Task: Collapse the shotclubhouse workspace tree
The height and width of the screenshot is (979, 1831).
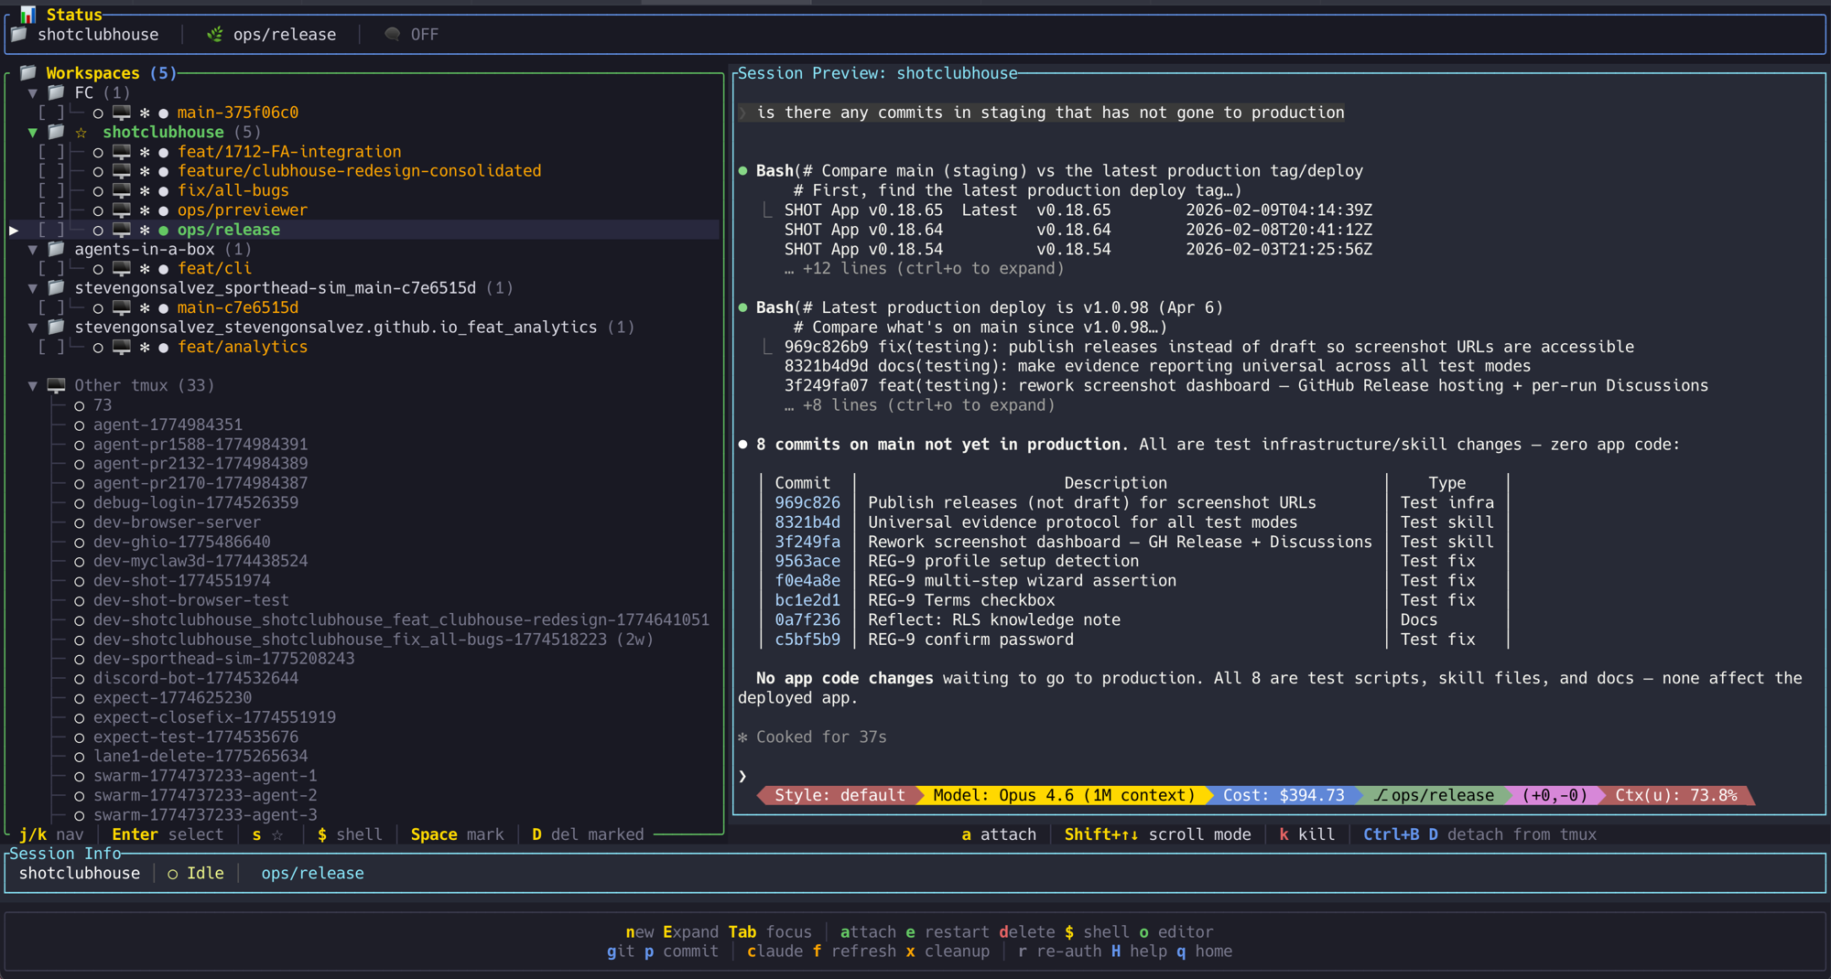Action: [x=32, y=132]
